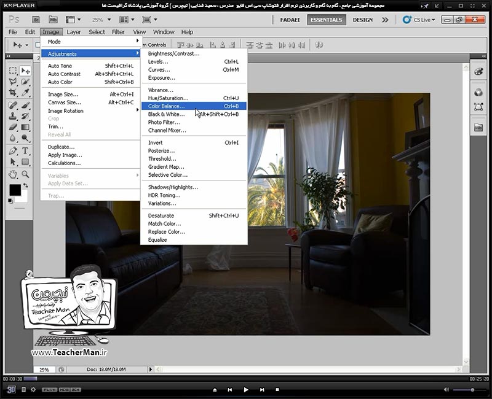The width and height of the screenshot is (492, 399).
Task: Expand the Mode submenu
Action: pyautogui.click(x=90, y=42)
